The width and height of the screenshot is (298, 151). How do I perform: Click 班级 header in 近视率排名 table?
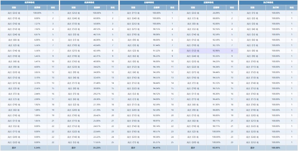(193, 8)
